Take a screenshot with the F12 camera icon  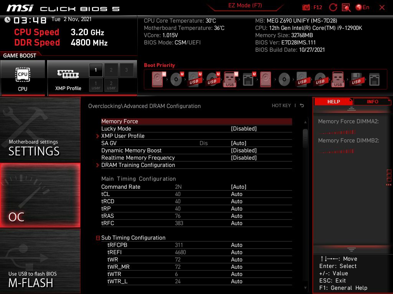pos(306,7)
